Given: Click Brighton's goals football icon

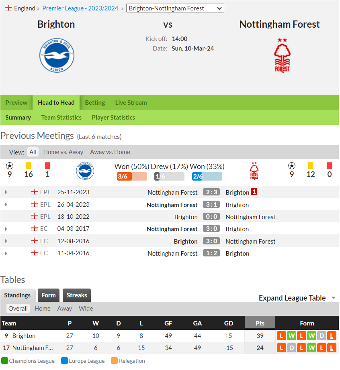Looking at the screenshot, I should pos(10,166).
